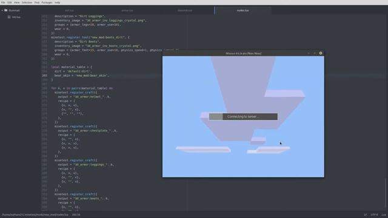Close the Minetest window
Image resolution: width=388 pixels, height=218 pixels.
tap(321, 53)
